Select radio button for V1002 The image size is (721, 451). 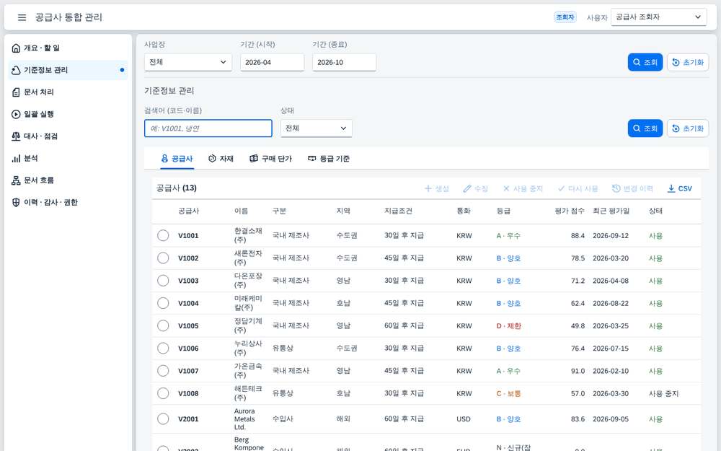(163, 258)
